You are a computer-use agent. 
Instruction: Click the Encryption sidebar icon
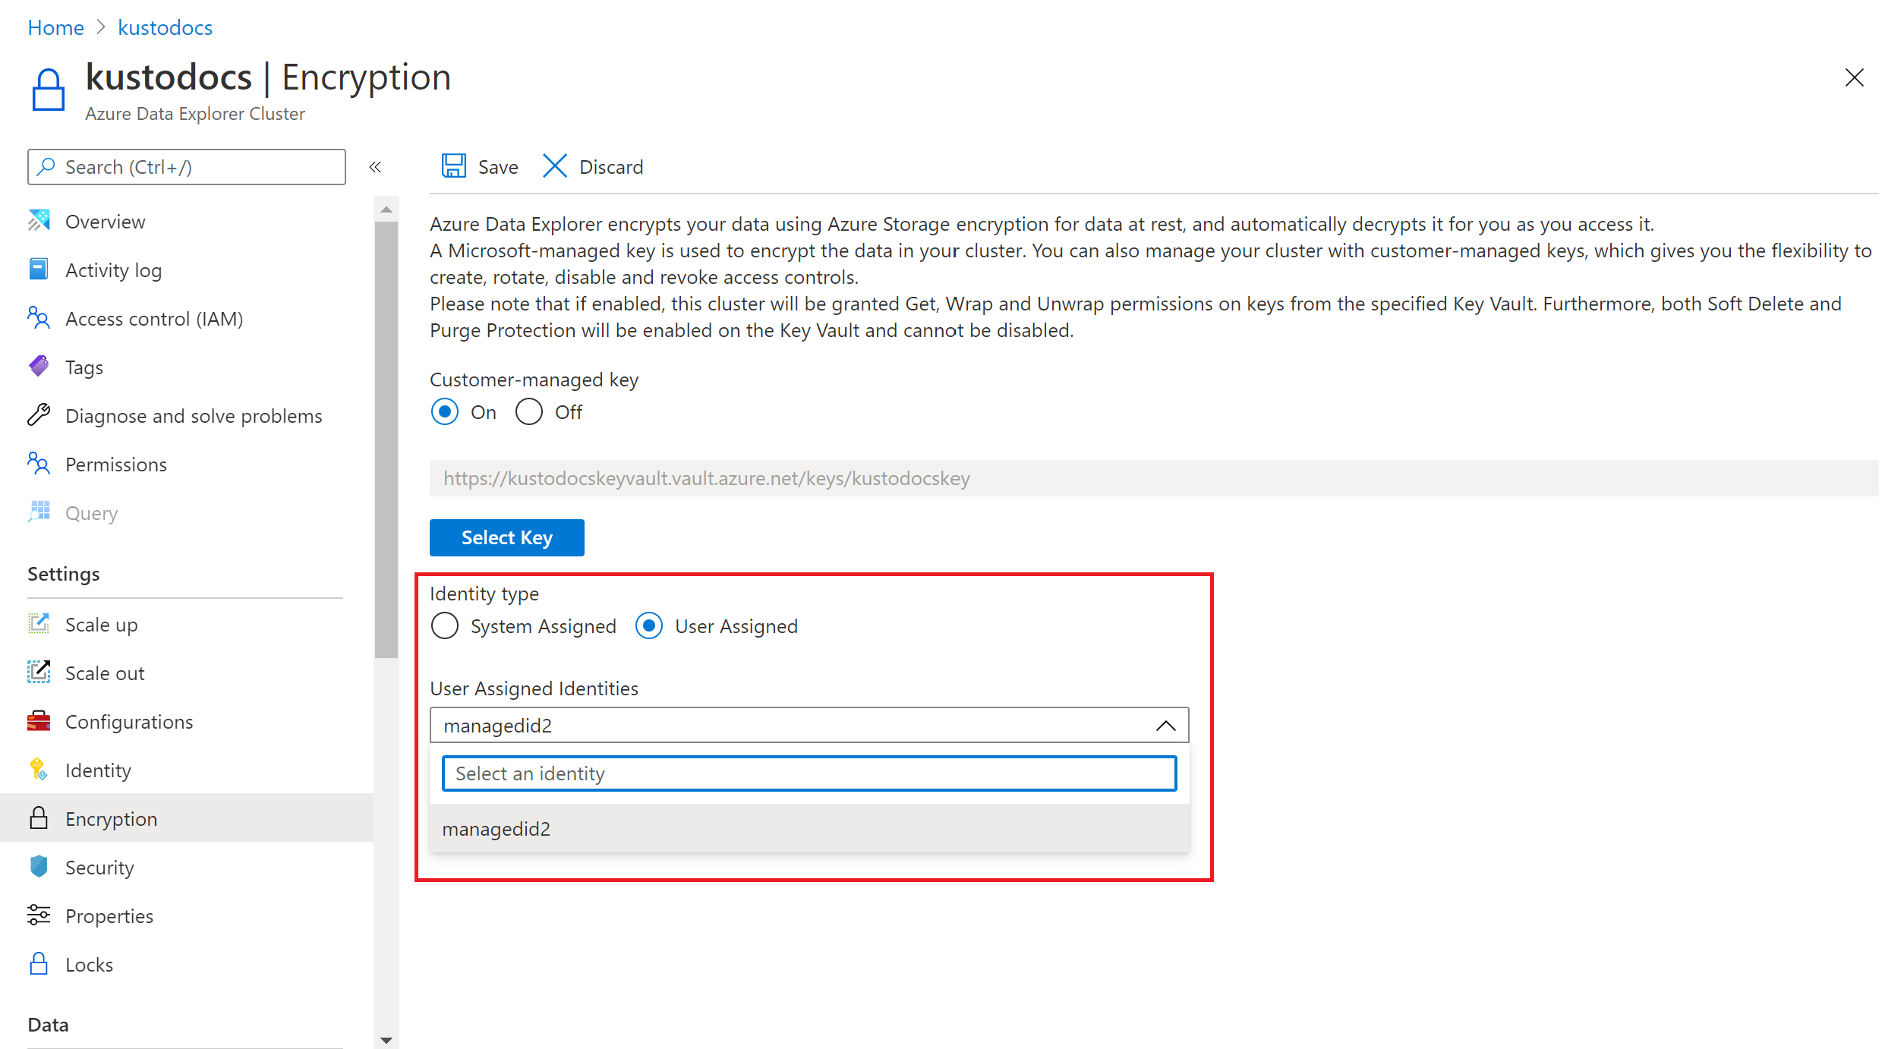[39, 817]
